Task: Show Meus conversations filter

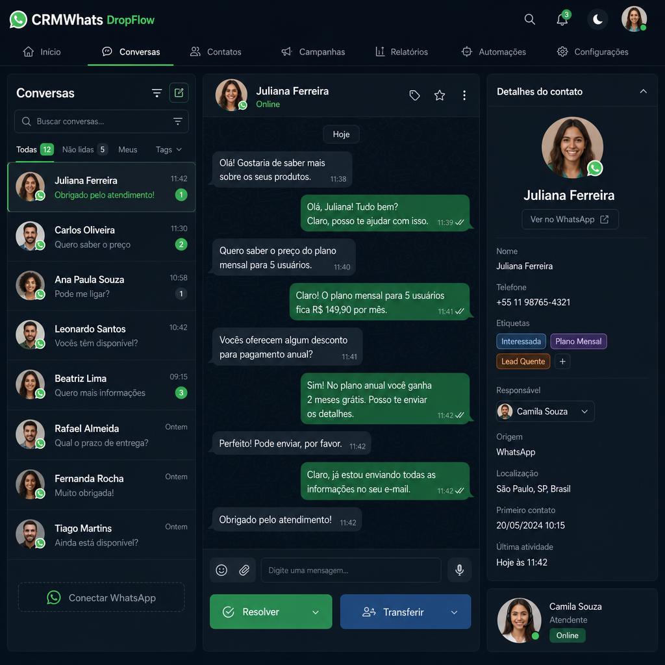Action: 128,149
